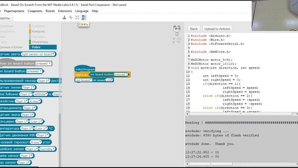Select the Робот block category
The height and width of the screenshot is (168, 298).
43,47
